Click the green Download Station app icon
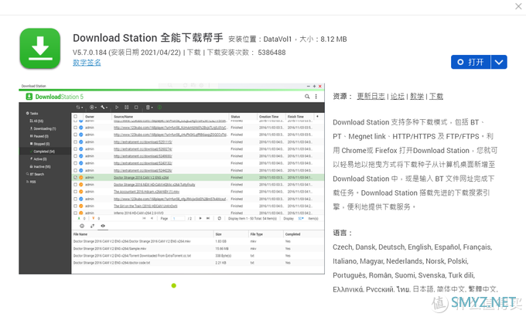 click(40, 48)
